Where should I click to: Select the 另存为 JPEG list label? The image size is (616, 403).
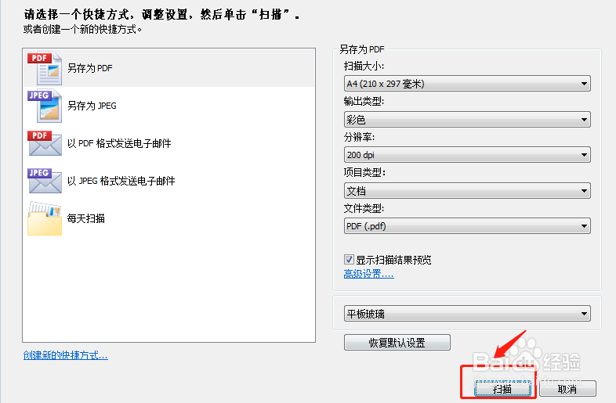coord(92,106)
